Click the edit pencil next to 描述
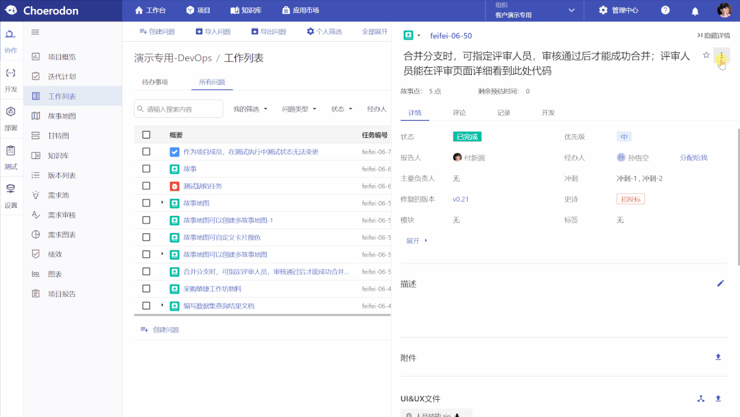This screenshot has height=417, width=740. coord(720,283)
